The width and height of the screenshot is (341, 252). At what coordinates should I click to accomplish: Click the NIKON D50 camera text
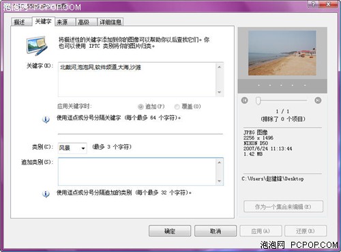click(x=256, y=143)
